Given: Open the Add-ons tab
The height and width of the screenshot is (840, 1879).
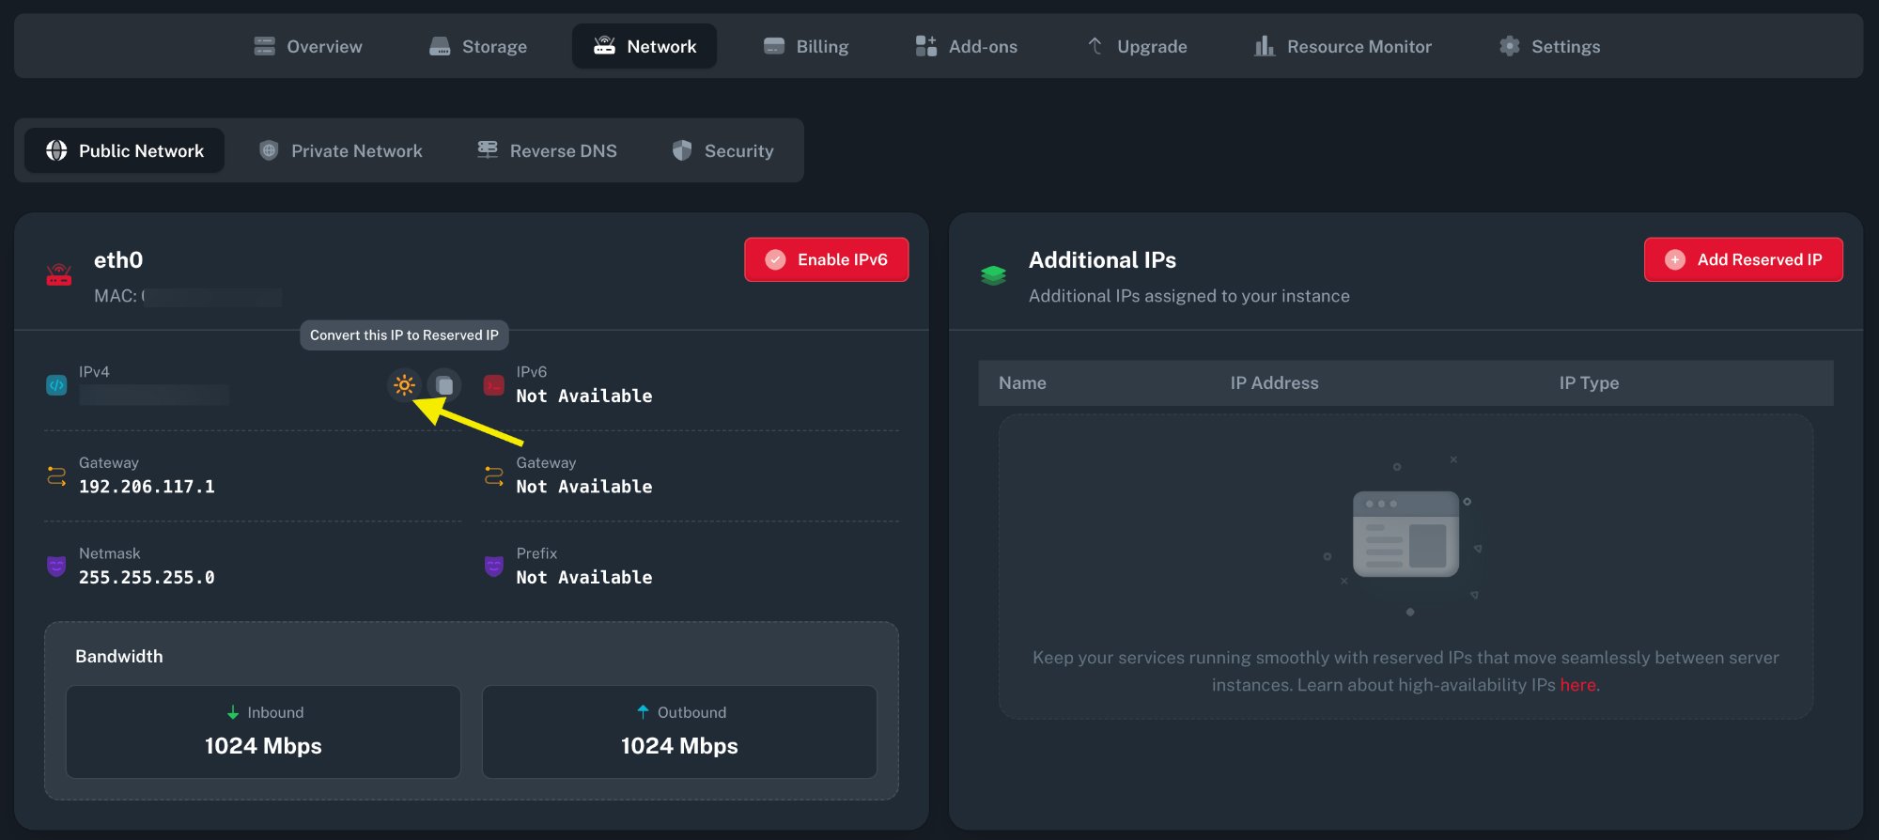Looking at the screenshot, I should click(x=967, y=47).
